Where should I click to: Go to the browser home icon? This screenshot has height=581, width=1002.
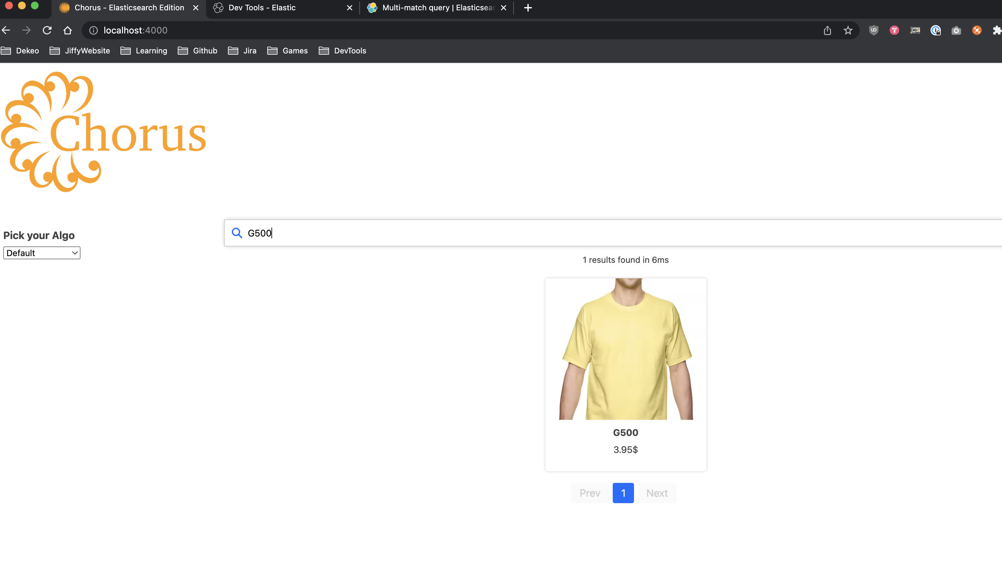[68, 30]
